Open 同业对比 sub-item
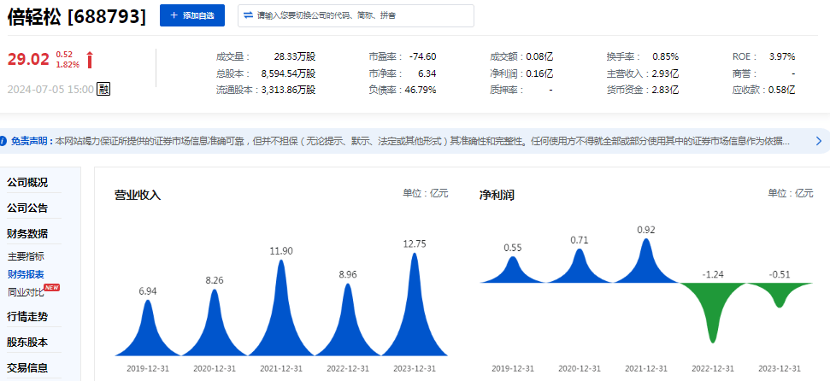 click(x=26, y=291)
